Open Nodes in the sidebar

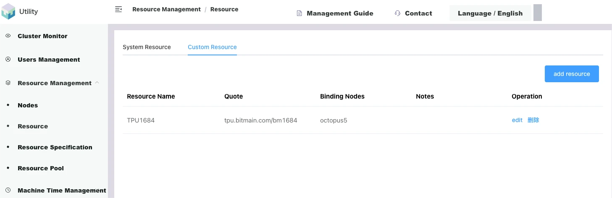pos(28,105)
